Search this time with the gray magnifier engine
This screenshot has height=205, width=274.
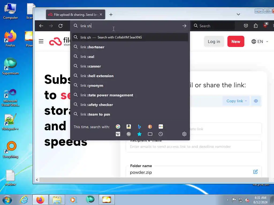129,134
